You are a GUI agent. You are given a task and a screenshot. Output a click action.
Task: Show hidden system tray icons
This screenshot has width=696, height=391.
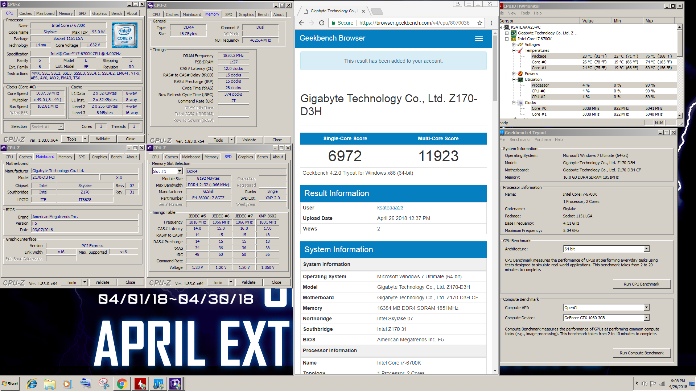pos(636,384)
